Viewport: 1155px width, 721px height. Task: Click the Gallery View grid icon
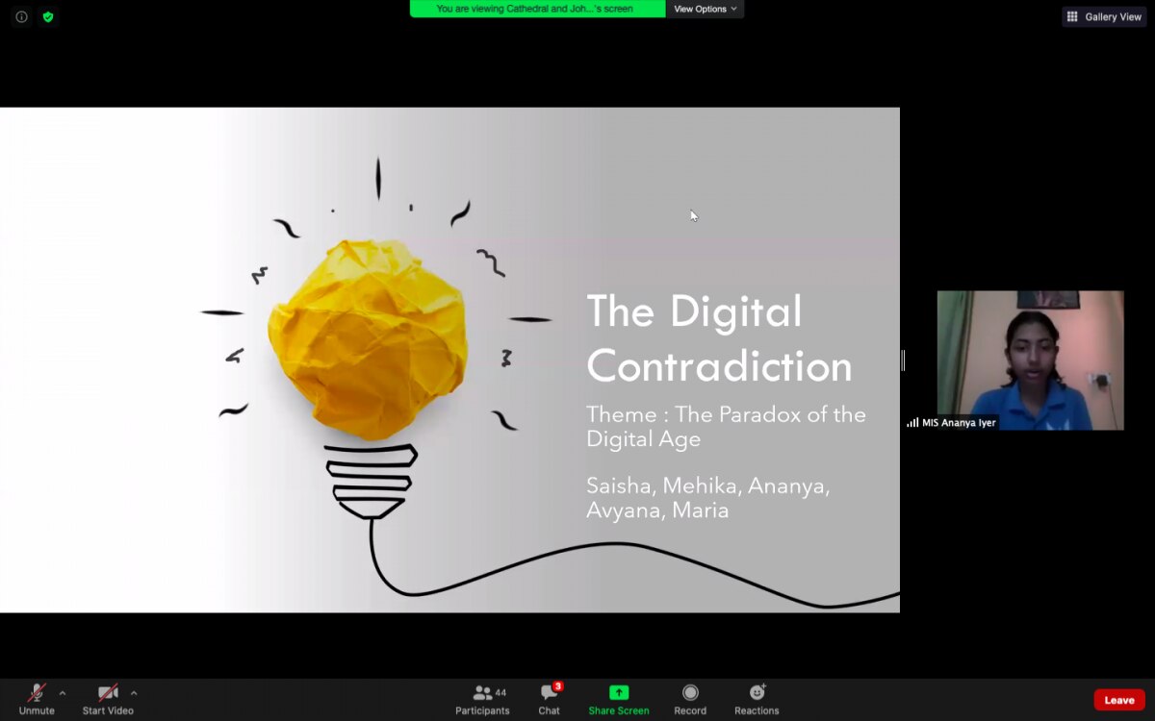(x=1072, y=16)
